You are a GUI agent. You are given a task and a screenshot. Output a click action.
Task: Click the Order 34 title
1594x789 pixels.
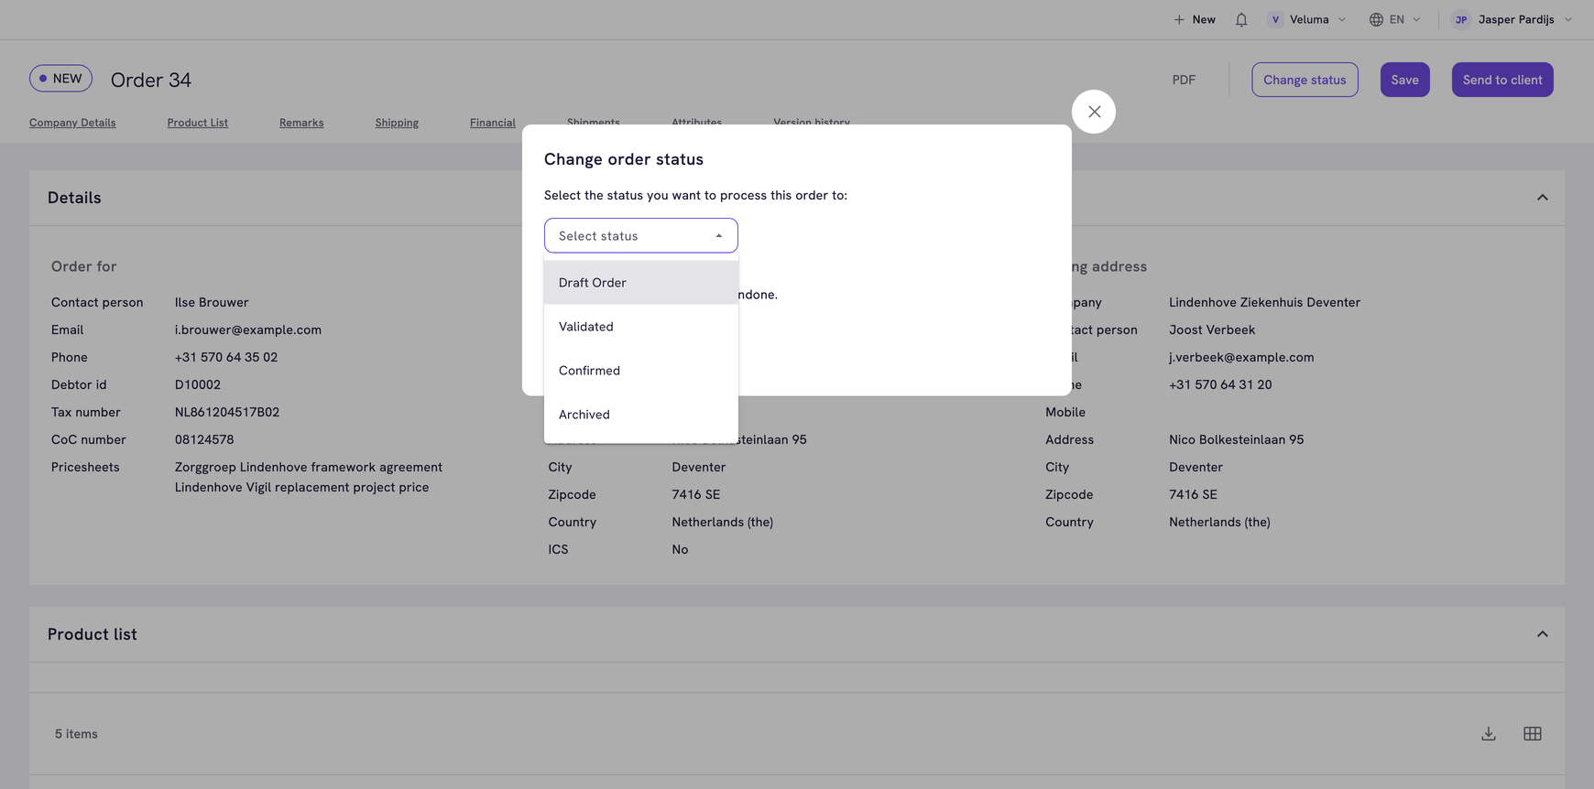[151, 80]
